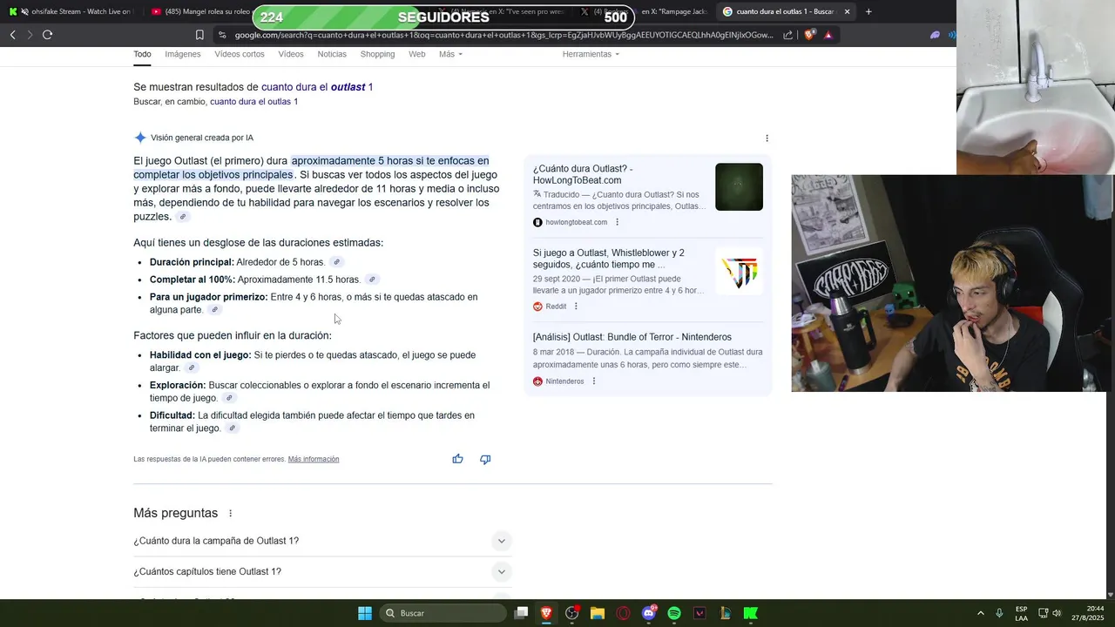Switch to the 'Web' search tab
Viewport: 1115px width, 627px height.
[x=417, y=54]
